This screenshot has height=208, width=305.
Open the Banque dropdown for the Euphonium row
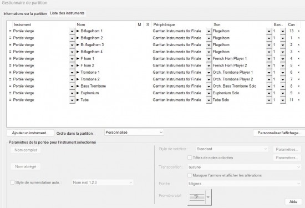[283, 93]
